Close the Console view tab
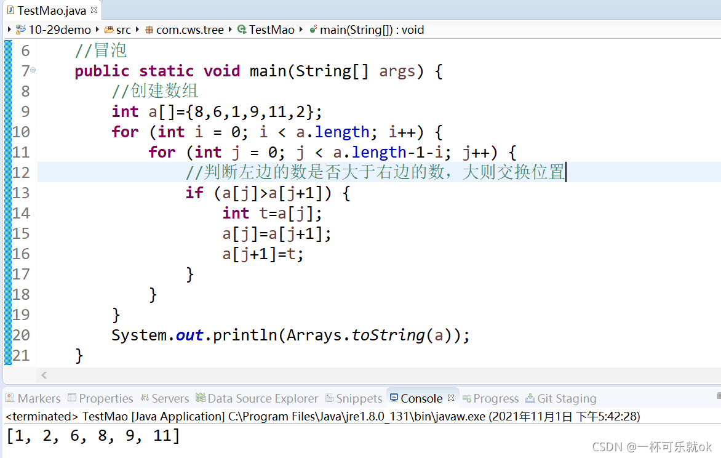Screen dimensions: 721x458 coord(451,397)
